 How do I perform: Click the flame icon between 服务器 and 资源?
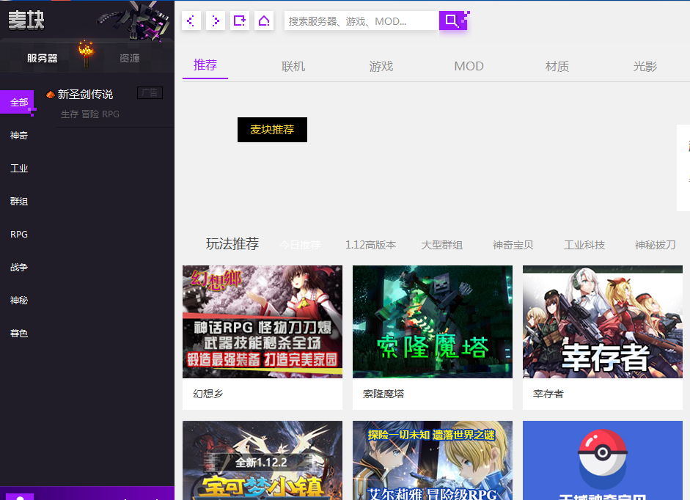point(86,52)
